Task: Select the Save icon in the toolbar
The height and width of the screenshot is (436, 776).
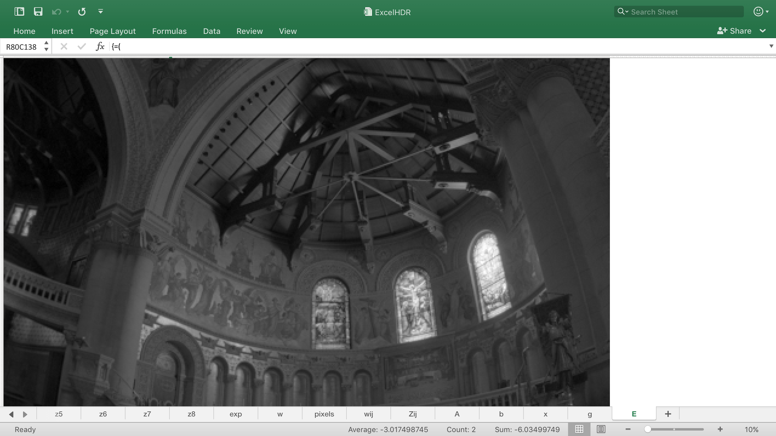Action: pos(38,12)
